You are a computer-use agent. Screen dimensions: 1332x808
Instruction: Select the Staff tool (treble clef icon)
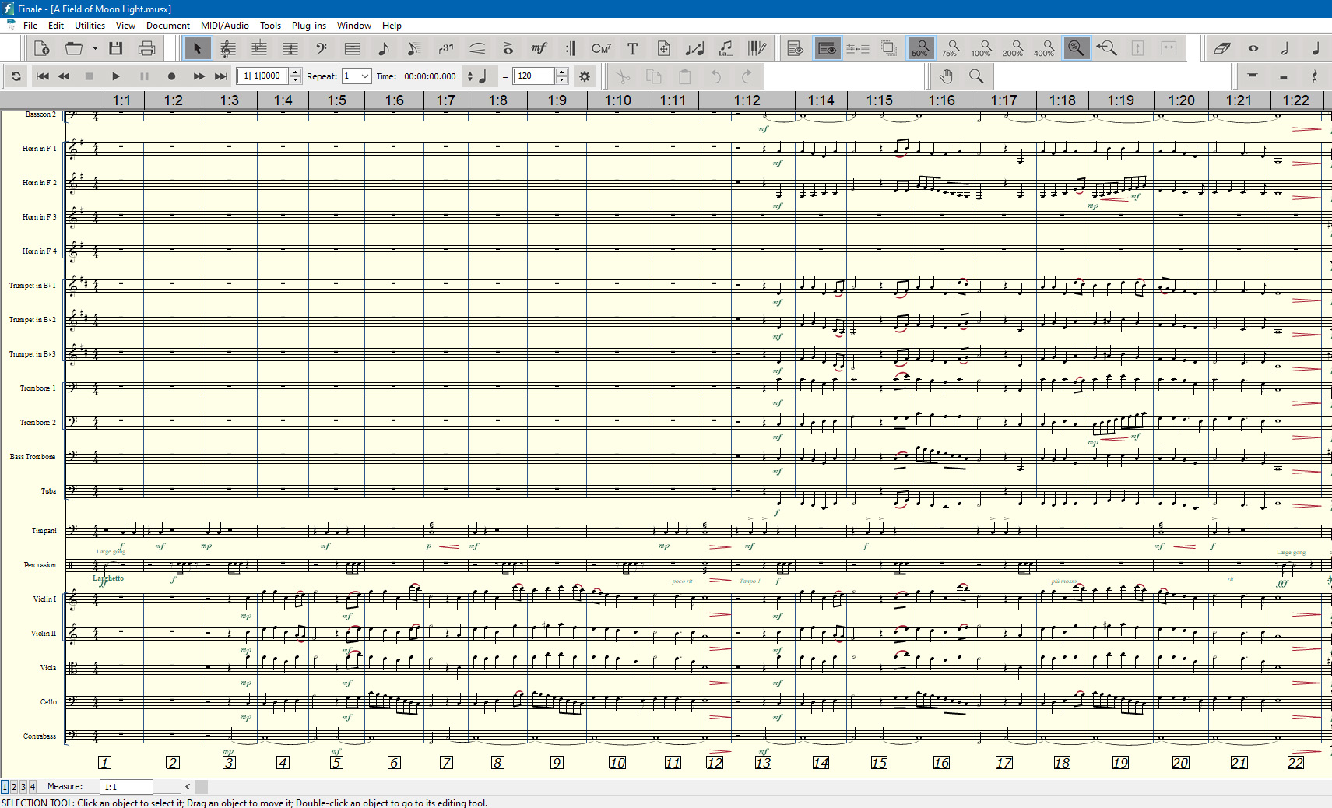point(227,49)
